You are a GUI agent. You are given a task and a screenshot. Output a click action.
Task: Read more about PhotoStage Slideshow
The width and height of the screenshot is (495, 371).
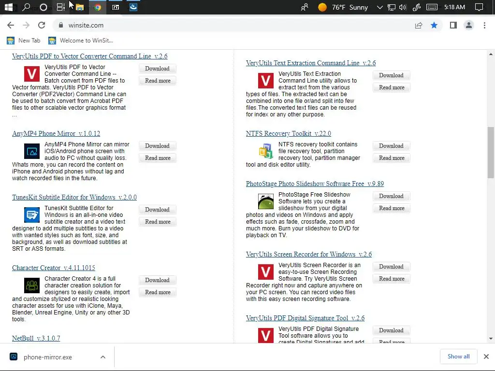(391, 208)
